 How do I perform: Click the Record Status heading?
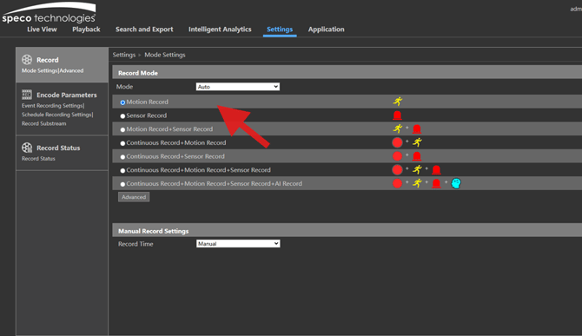point(58,148)
